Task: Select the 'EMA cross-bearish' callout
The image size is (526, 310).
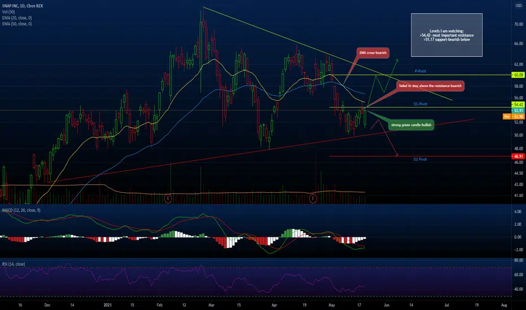Action: 372,52
